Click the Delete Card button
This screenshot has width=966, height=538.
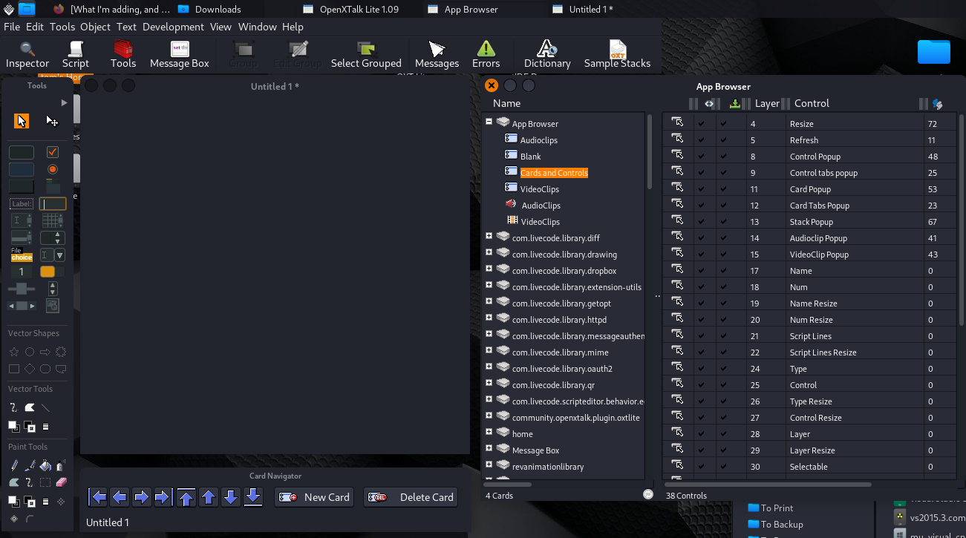411,497
